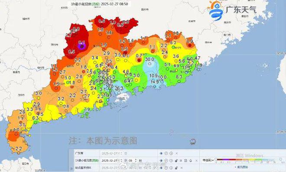Open the 等值面 contour type dropdown
This screenshot has height=172, width=286.
click(208, 160)
